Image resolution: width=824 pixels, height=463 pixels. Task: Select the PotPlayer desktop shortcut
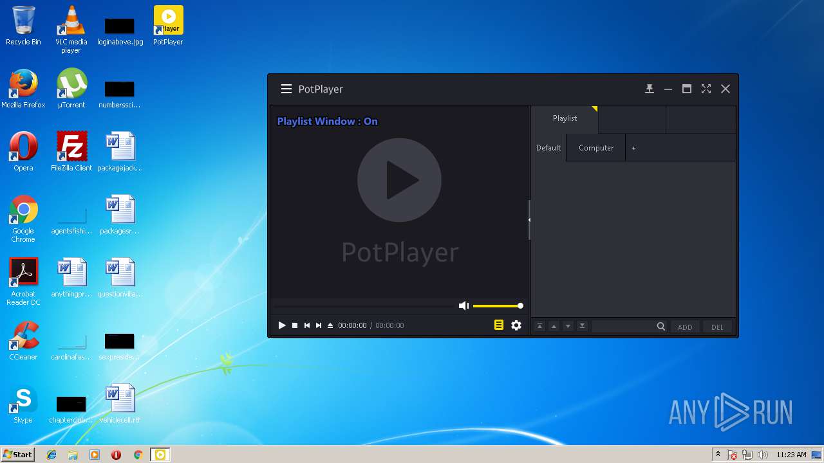168,26
